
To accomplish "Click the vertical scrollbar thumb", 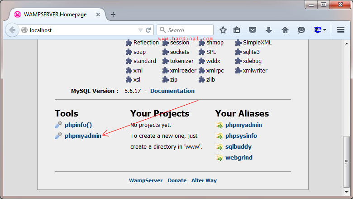I will [346, 162].
